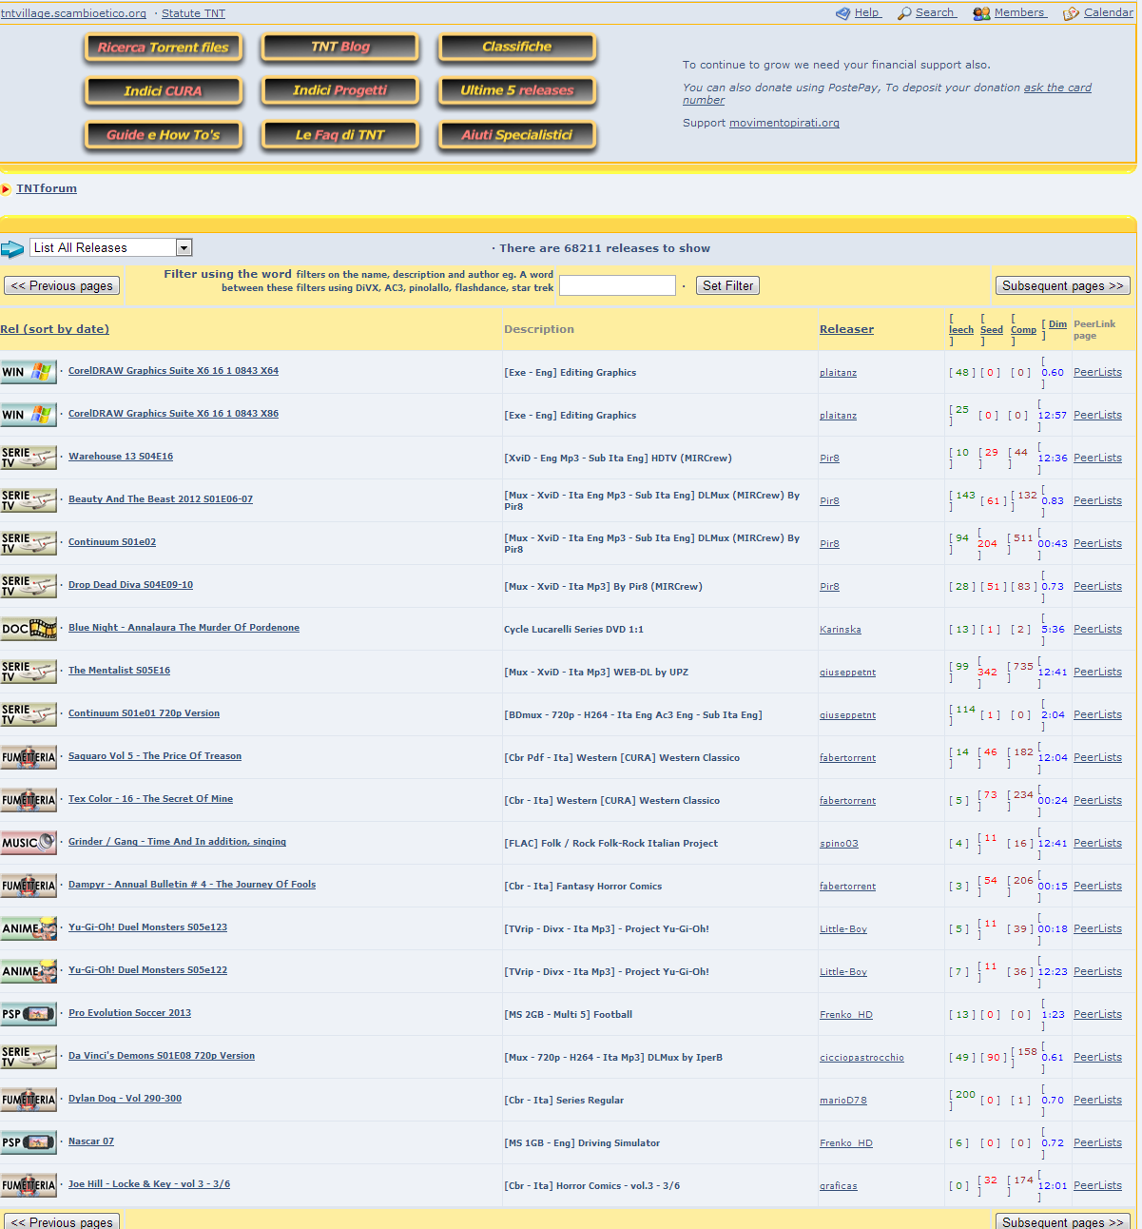Click FUMETTERIA icon beside Dylan Dog Vol 290-300
This screenshot has width=1142, height=1229.
(x=29, y=1100)
